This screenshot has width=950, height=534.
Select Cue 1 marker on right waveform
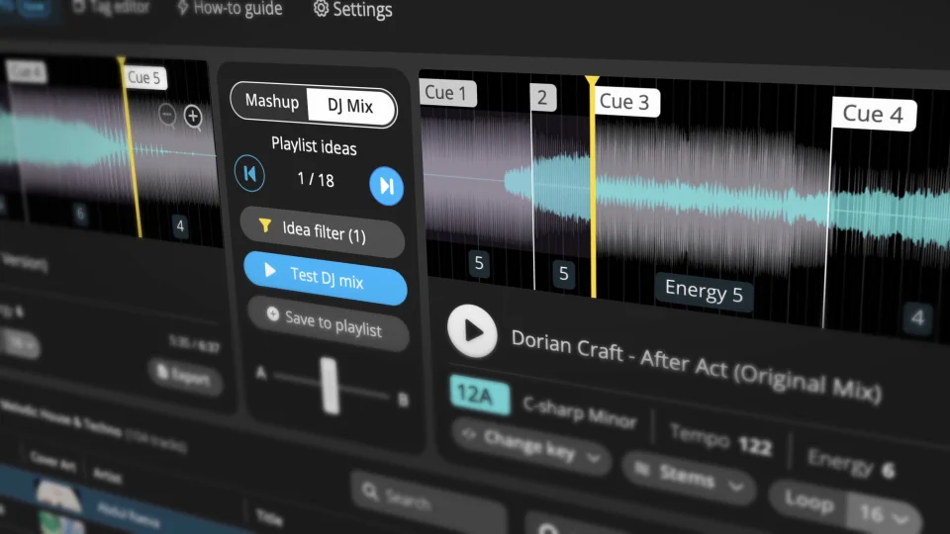[446, 93]
